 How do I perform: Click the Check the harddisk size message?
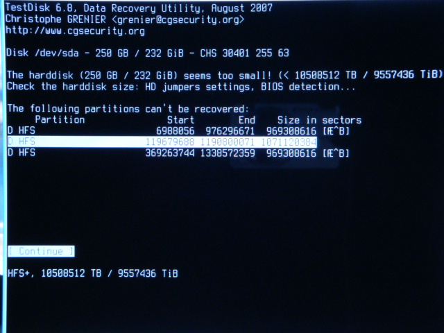point(180,86)
